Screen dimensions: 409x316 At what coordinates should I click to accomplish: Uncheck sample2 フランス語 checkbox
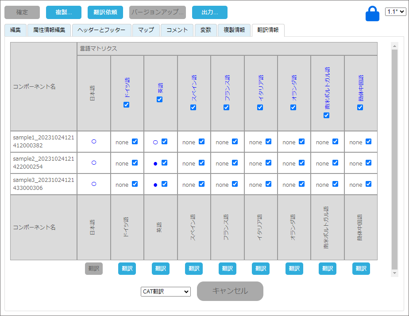click(235, 163)
